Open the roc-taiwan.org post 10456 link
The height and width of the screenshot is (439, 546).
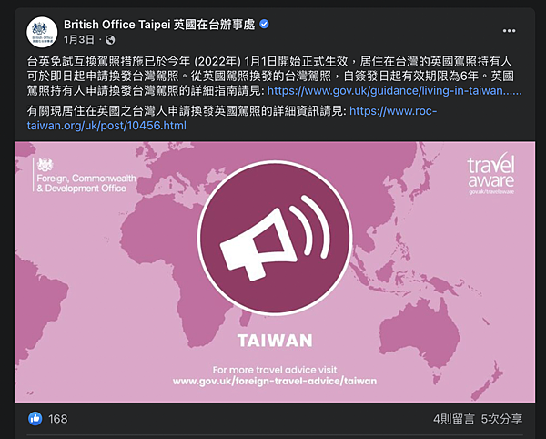pos(231,118)
